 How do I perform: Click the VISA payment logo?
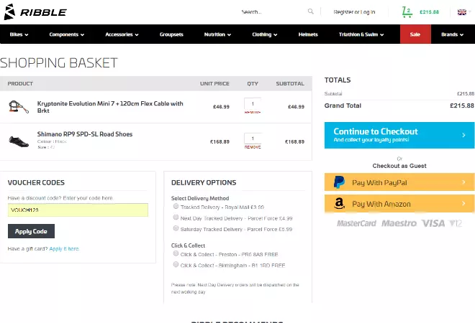point(433,223)
